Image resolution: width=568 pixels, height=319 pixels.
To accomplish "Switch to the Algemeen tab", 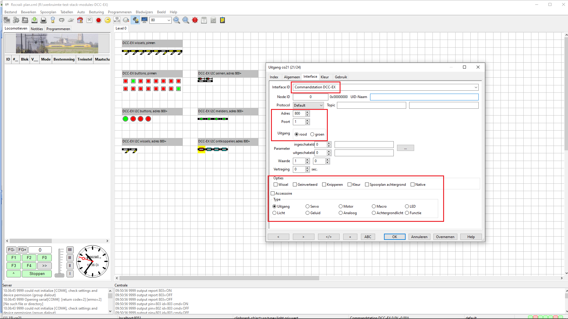I will (292, 77).
